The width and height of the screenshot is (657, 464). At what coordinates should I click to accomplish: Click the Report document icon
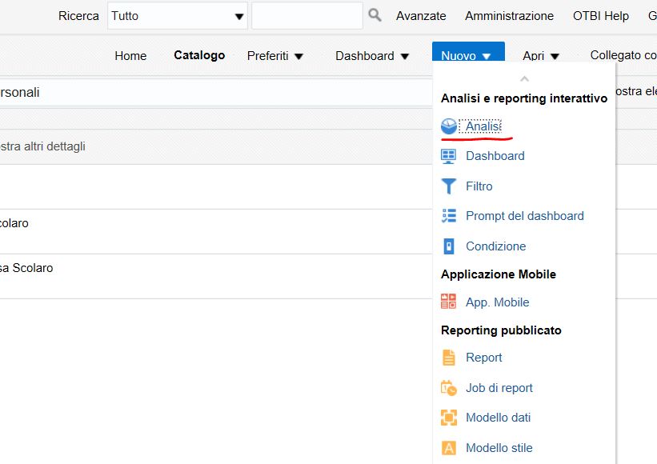point(449,358)
